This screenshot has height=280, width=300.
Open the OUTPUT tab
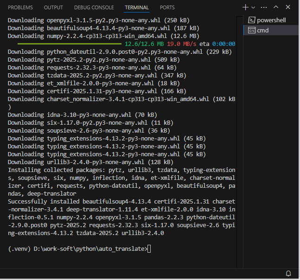53,7
